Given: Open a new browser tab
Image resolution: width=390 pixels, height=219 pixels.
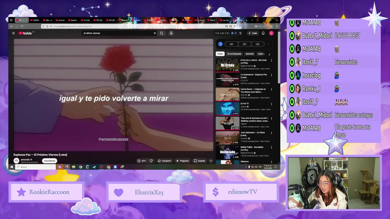Looking at the screenshot, I should [x=246, y=20].
